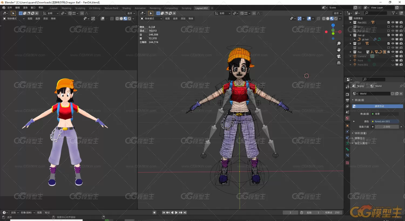Image resolution: width=405 pixels, height=221 pixels.
Task: Click auto keying record button
Action: point(154,213)
